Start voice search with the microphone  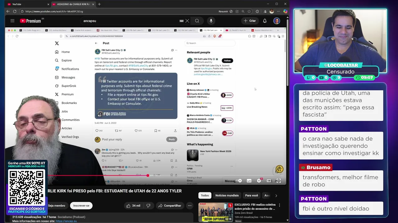pyautogui.click(x=211, y=21)
